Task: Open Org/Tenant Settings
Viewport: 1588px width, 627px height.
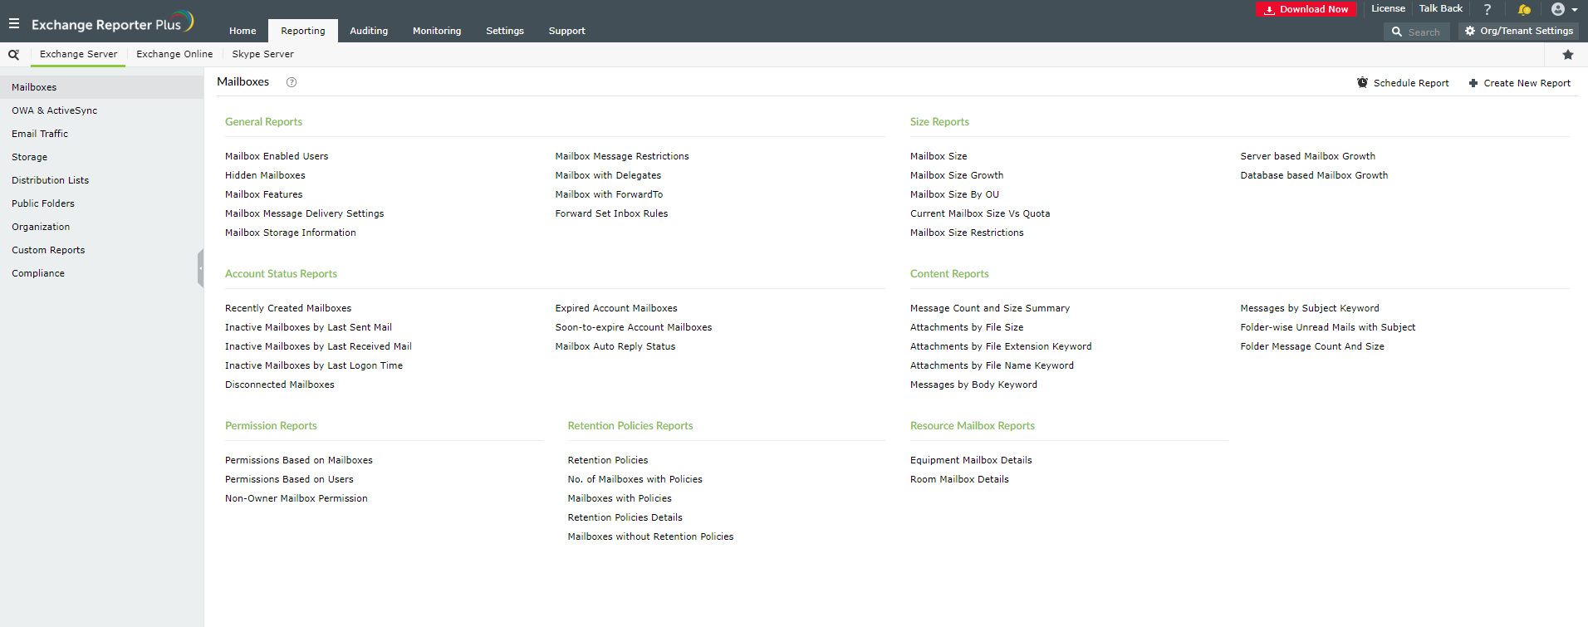Action: [x=1518, y=32]
